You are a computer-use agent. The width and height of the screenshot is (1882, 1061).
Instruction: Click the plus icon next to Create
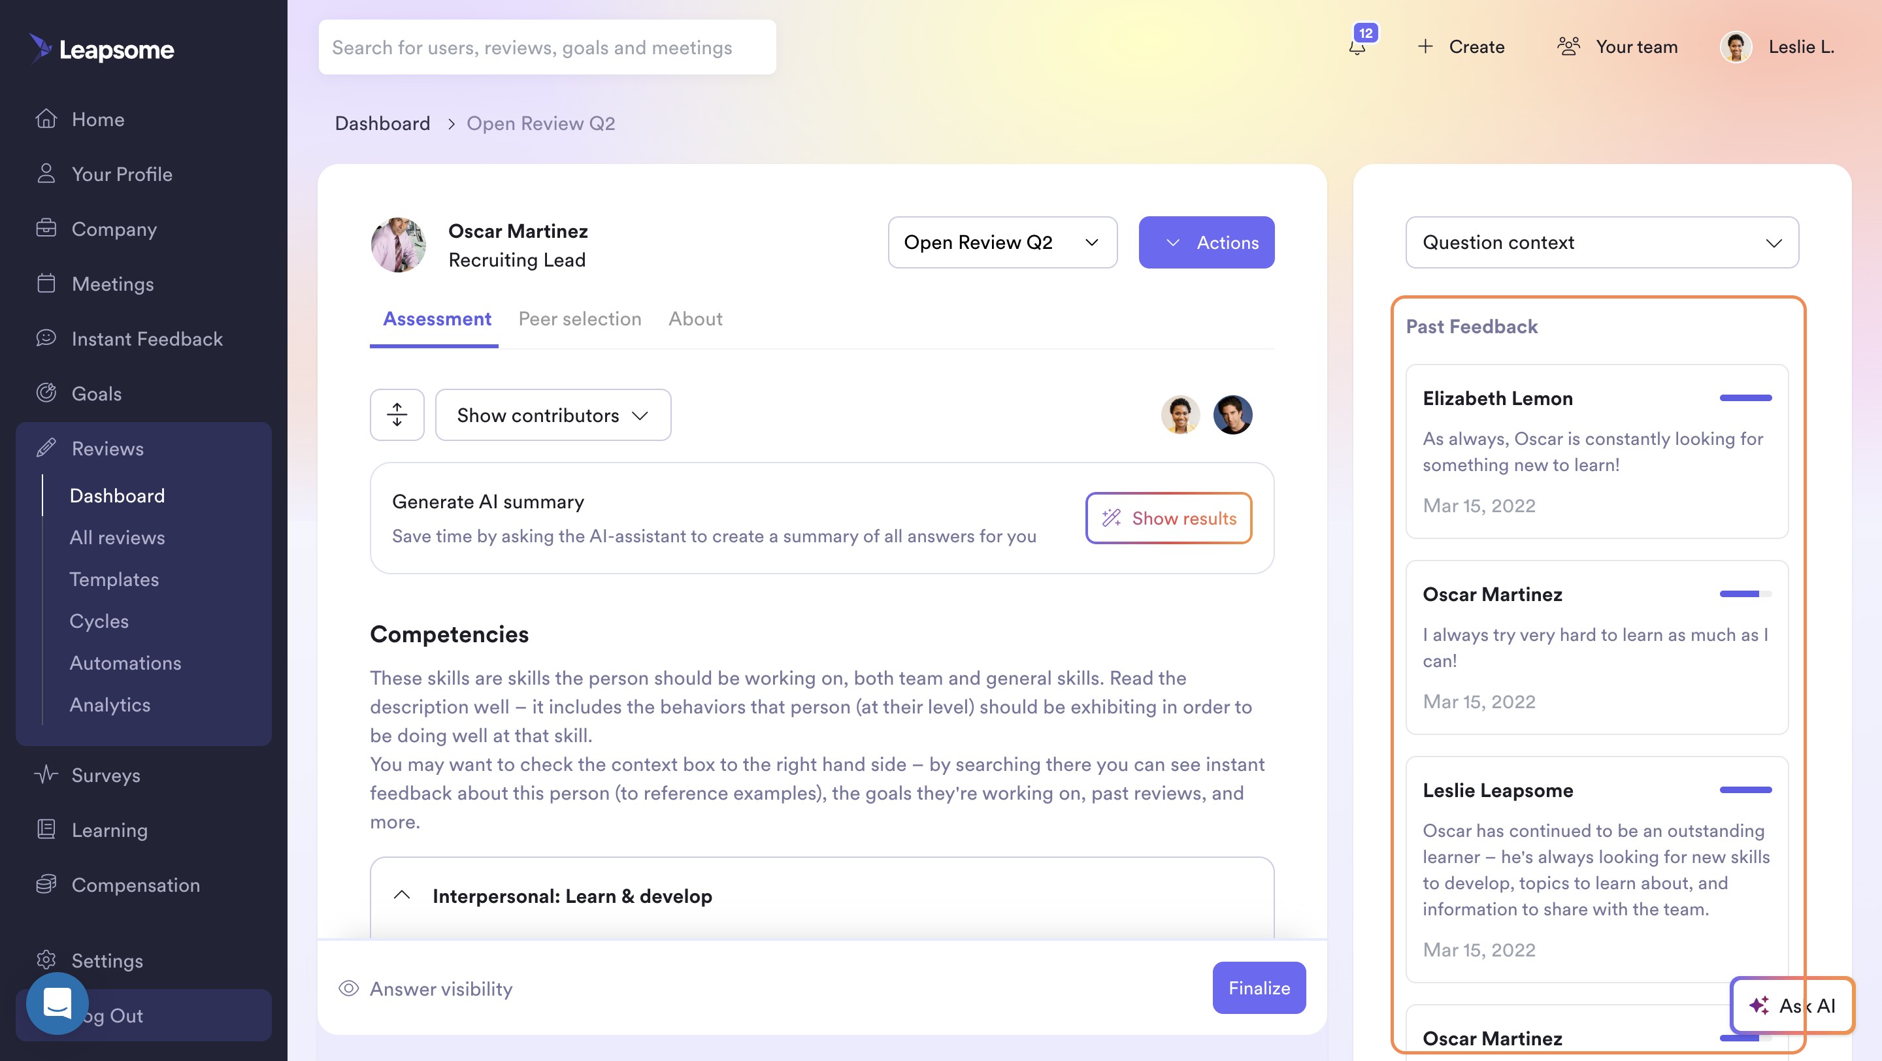[x=1425, y=47]
